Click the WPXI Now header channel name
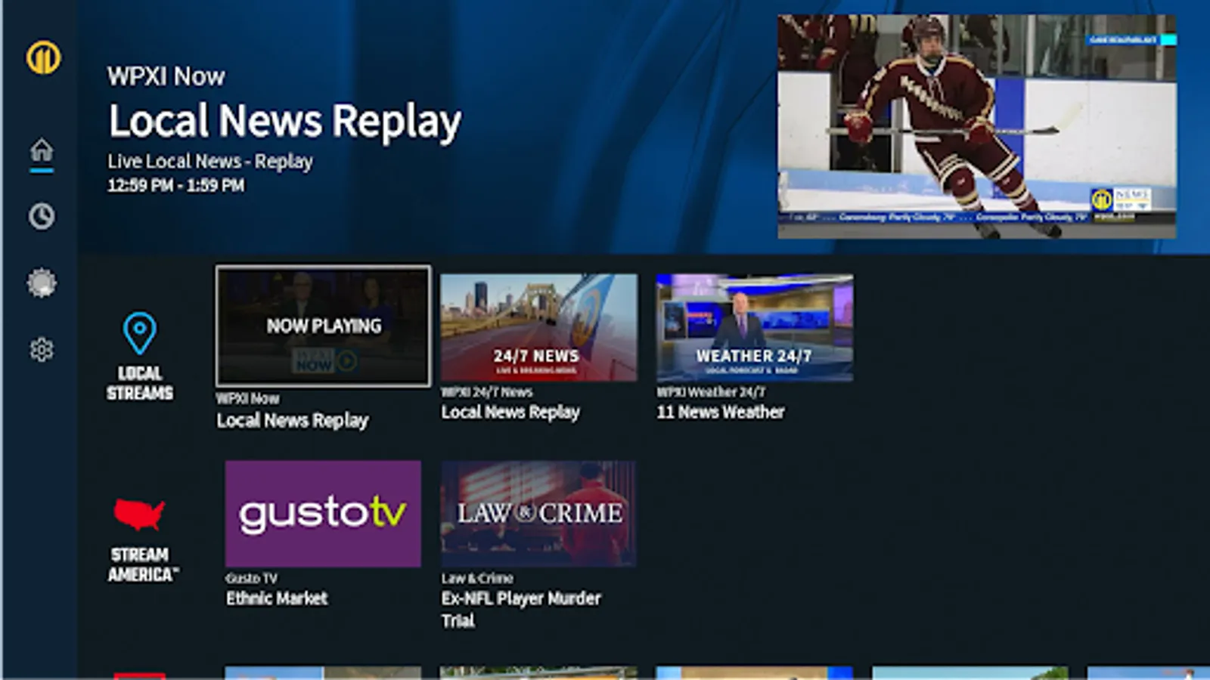The height and width of the screenshot is (680, 1210). pyautogui.click(x=166, y=76)
